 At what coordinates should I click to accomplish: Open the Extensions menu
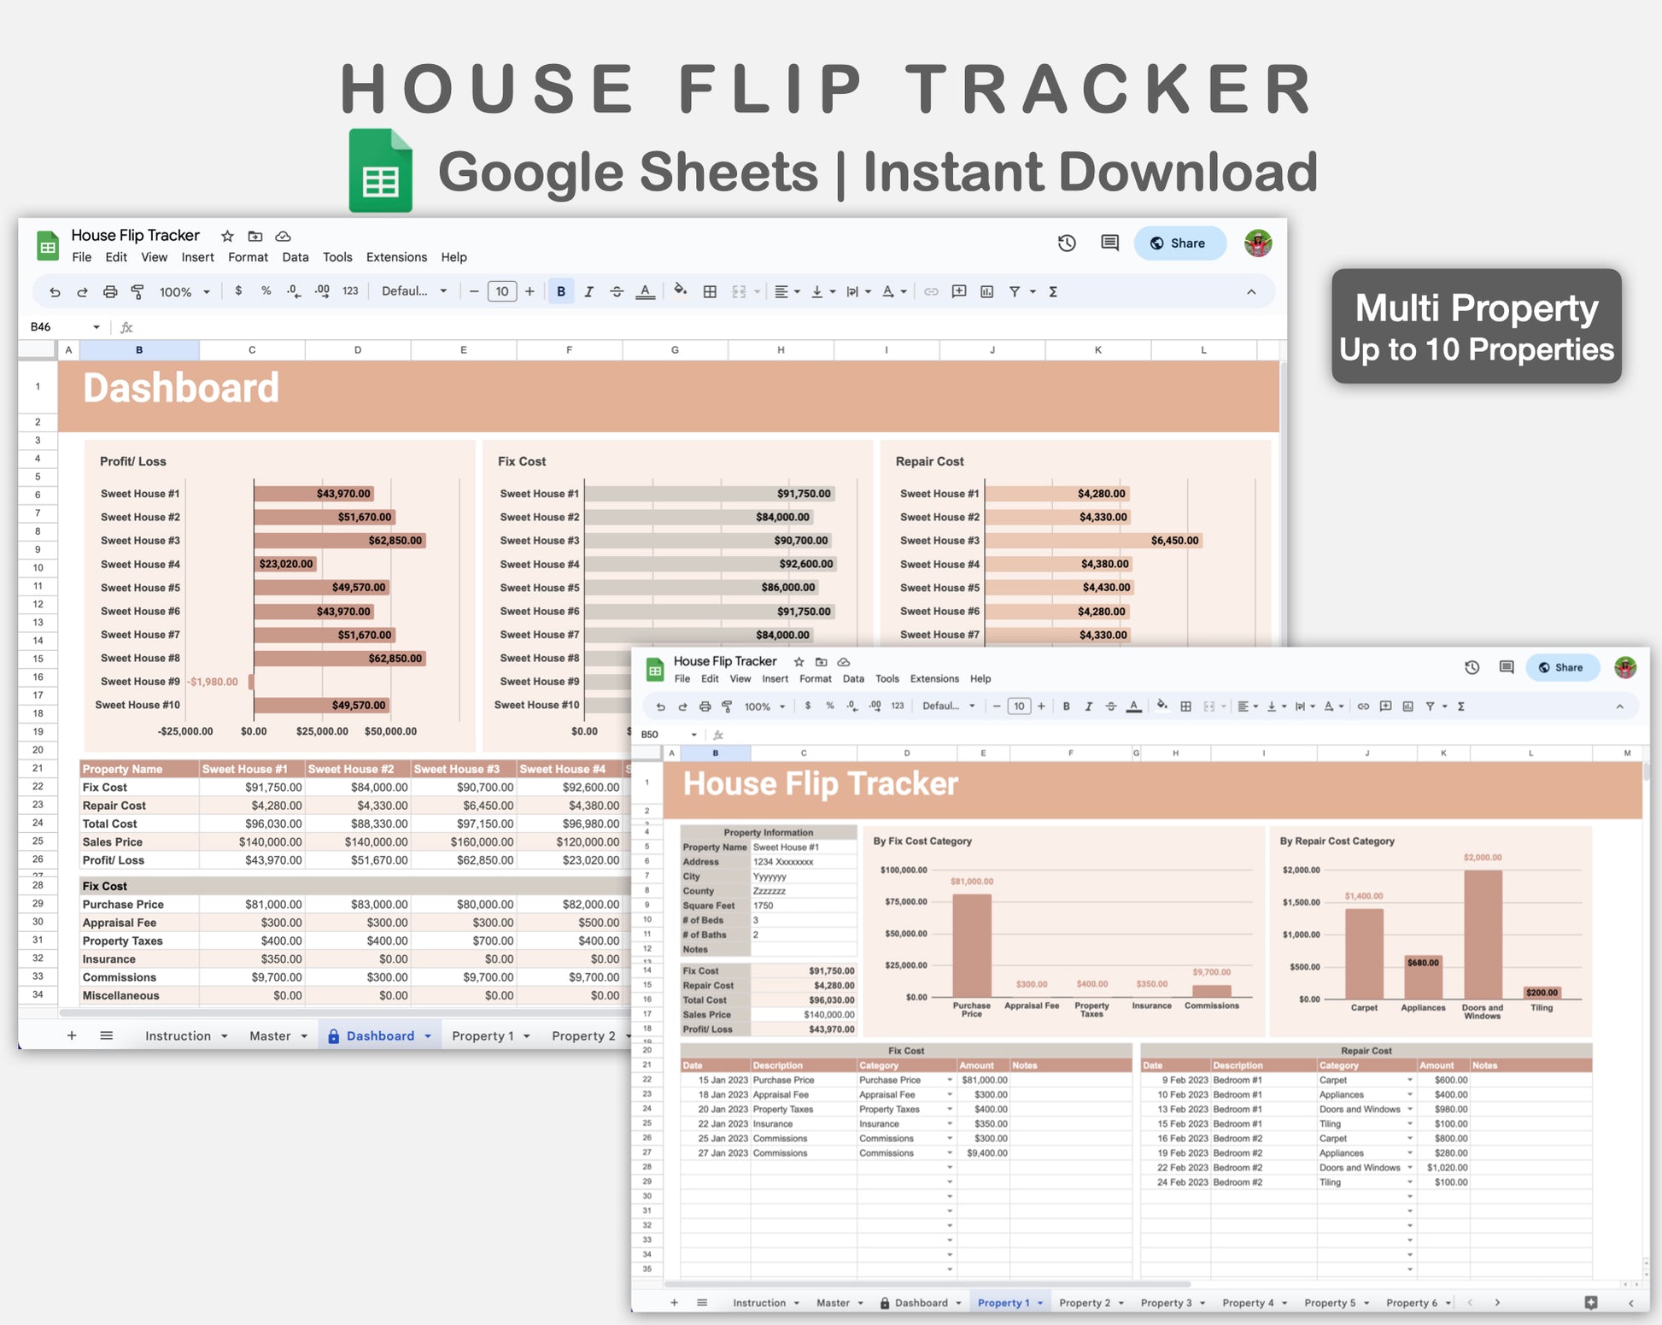[x=396, y=257]
